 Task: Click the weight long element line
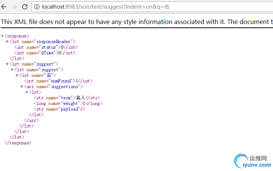(68, 103)
